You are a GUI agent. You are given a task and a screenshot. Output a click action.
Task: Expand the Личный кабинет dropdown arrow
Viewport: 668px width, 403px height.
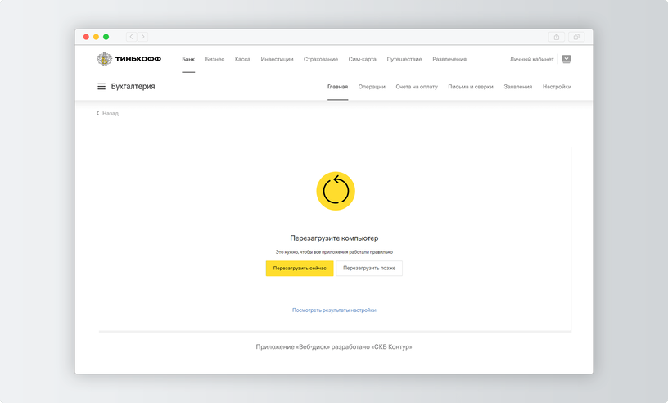tap(566, 59)
